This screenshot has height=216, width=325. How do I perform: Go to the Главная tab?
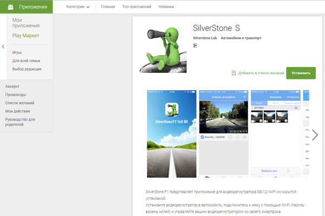pos(108,7)
